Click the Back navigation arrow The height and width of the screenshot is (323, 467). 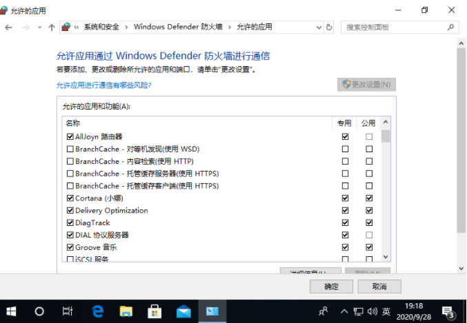pyautogui.click(x=8, y=28)
